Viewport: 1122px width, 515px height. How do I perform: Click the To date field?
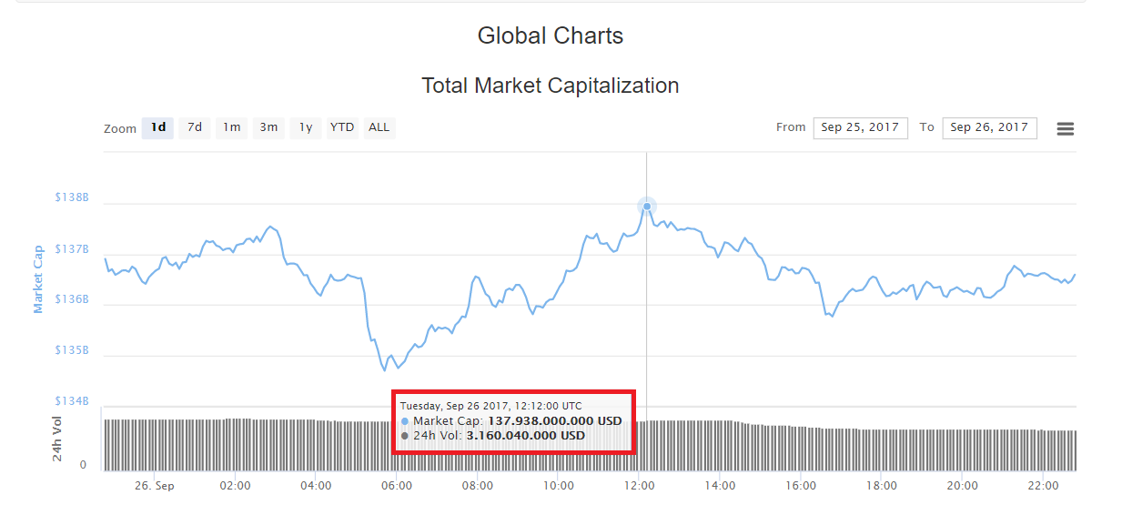click(989, 127)
